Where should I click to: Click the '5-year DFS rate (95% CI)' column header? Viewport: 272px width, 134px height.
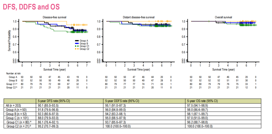pyautogui.click(x=52, y=101)
